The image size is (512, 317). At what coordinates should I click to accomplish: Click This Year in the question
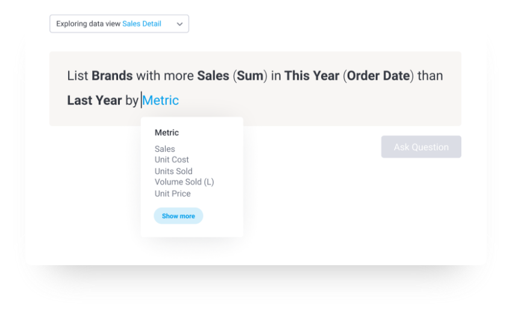311,76
